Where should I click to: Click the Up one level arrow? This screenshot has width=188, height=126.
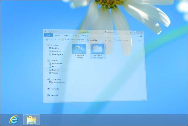(59, 39)
